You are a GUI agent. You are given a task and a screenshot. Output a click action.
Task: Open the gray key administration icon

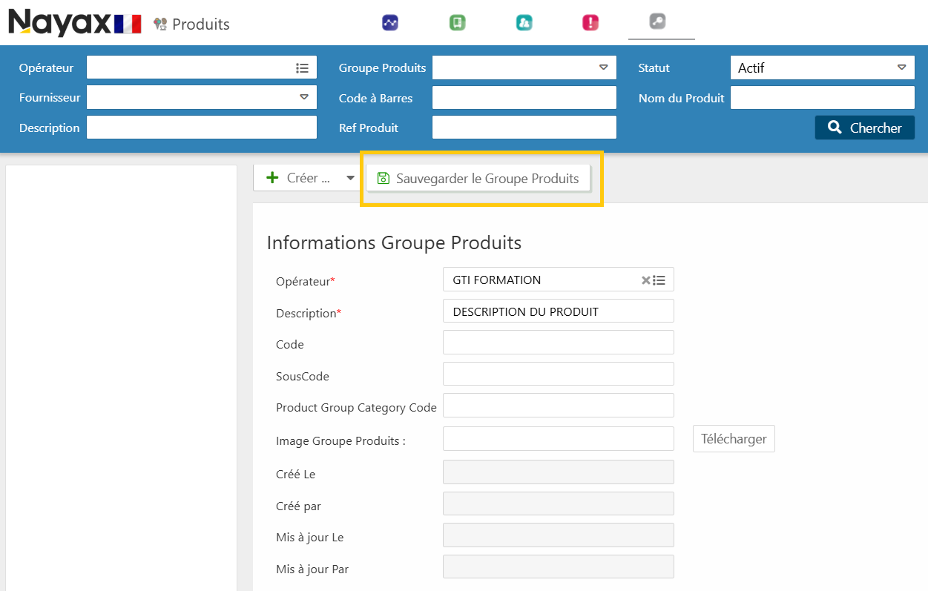(x=657, y=22)
